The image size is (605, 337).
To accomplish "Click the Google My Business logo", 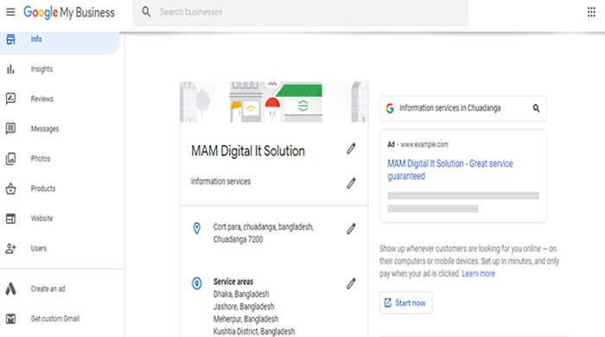I will [69, 12].
